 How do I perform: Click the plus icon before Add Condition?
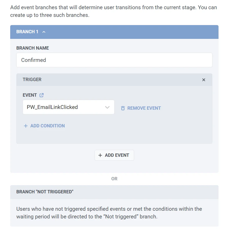(25, 126)
